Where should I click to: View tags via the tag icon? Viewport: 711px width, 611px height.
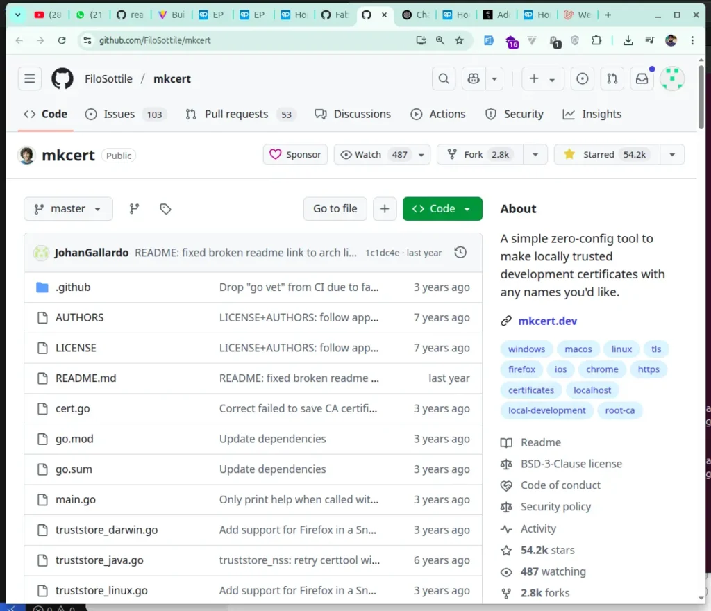pos(165,209)
